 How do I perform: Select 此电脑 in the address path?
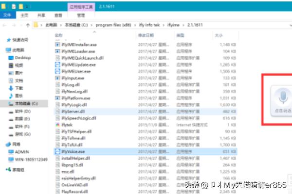[x=51, y=25]
